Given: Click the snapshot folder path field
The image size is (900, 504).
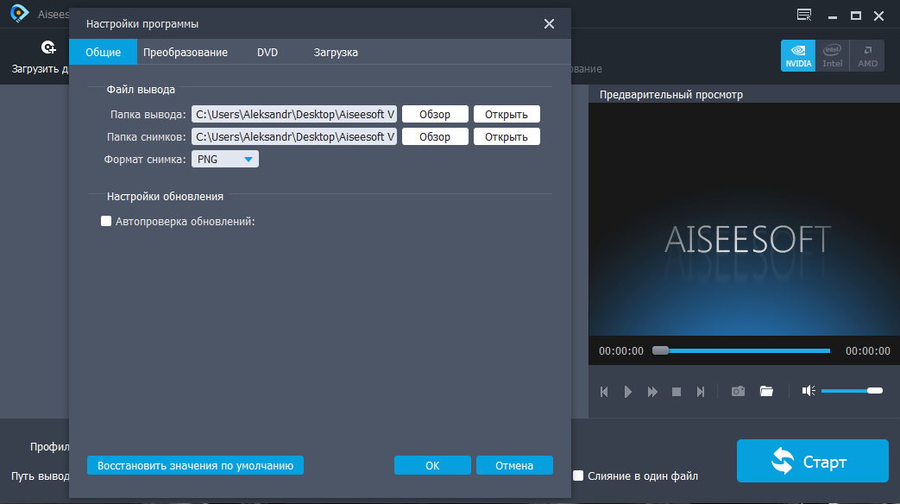Looking at the screenshot, I should 294,136.
